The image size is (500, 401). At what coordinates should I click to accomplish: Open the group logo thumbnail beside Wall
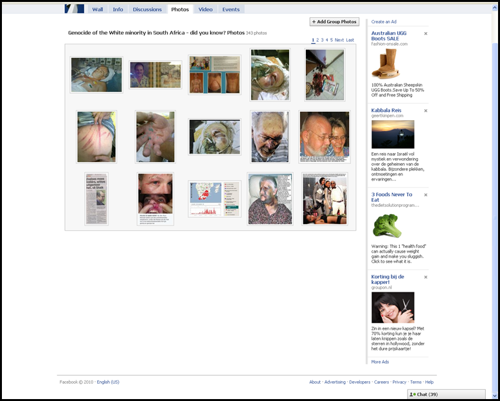[75, 8]
